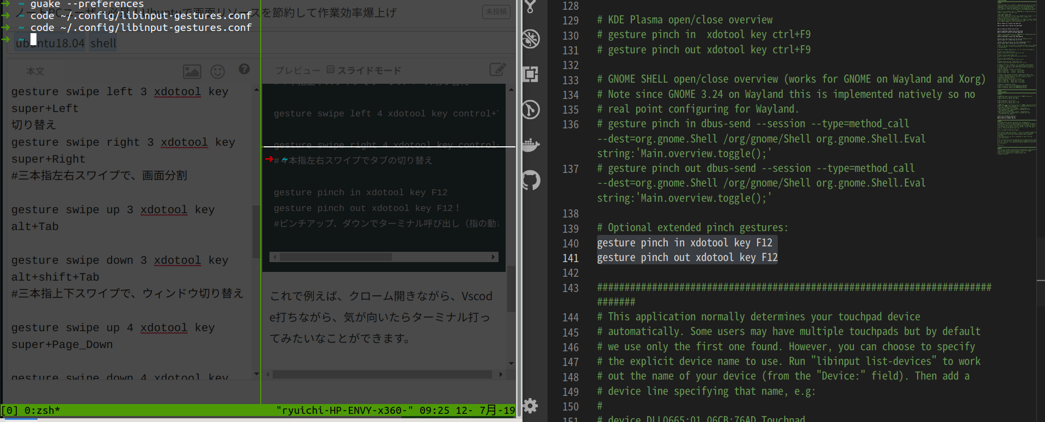Click the edit pencil icon beside preview
The width and height of the screenshot is (1045, 422).
tap(497, 70)
